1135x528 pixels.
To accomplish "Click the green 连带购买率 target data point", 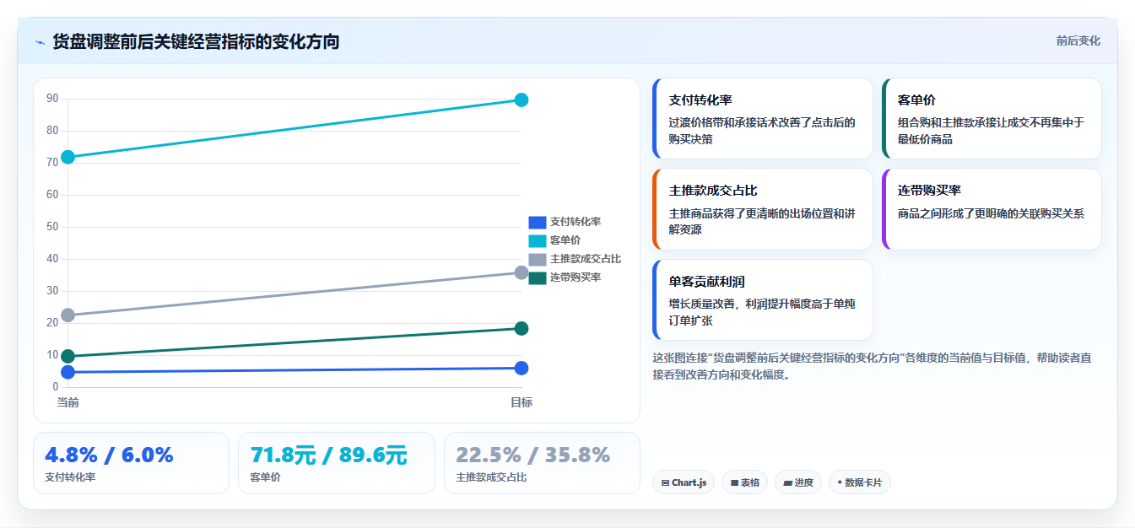I will (x=522, y=328).
